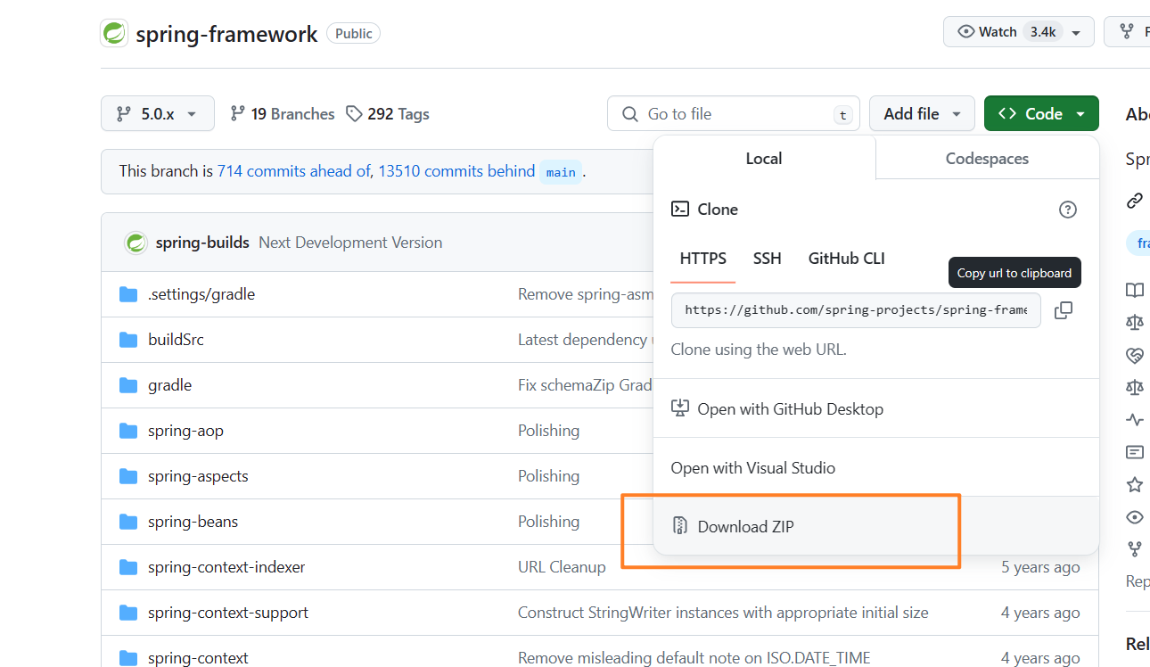
Task: Click the clone help question mark icon
Action: click(x=1067, y=210)
